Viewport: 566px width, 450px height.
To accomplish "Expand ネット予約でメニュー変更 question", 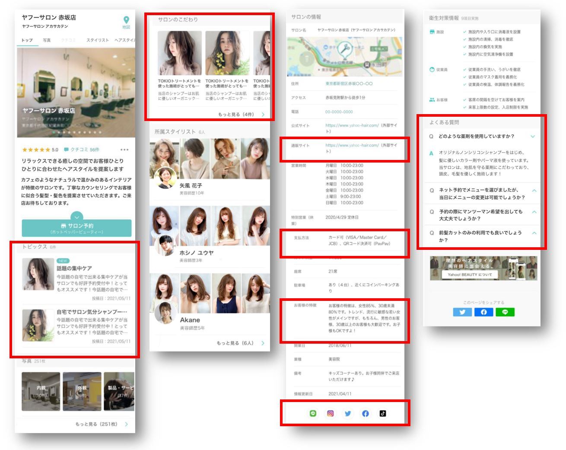I will 534,190.
